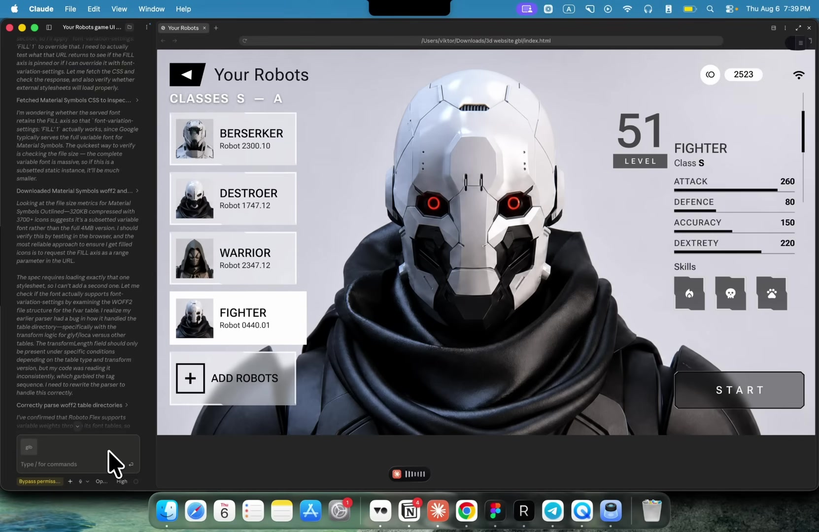The image size is (819, 532).
Task: Expand the Correctly parse woff2 table directories step
Action: point(72,405)
